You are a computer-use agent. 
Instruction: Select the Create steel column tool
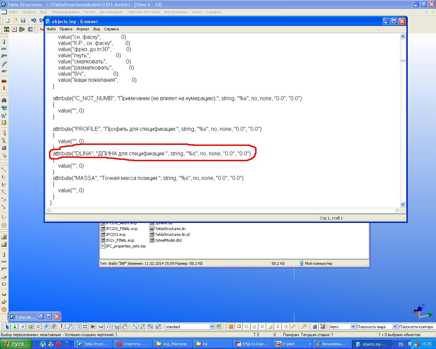(4, 42)
